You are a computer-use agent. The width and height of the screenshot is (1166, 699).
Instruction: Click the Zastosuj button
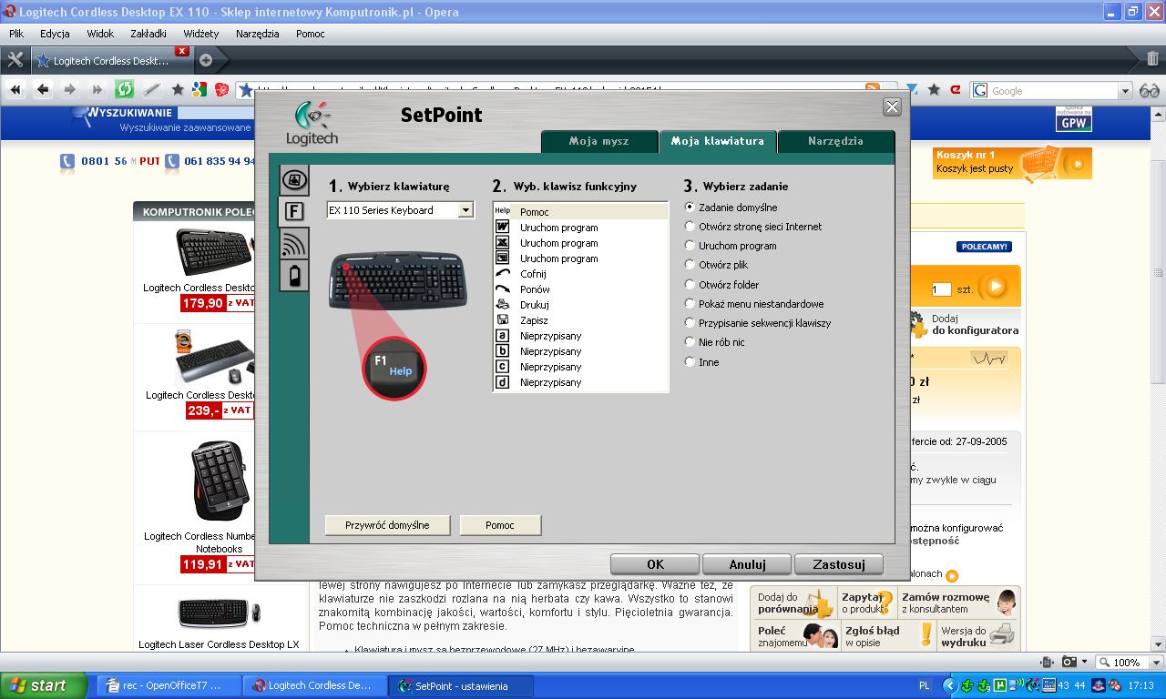tap(839, 564)
